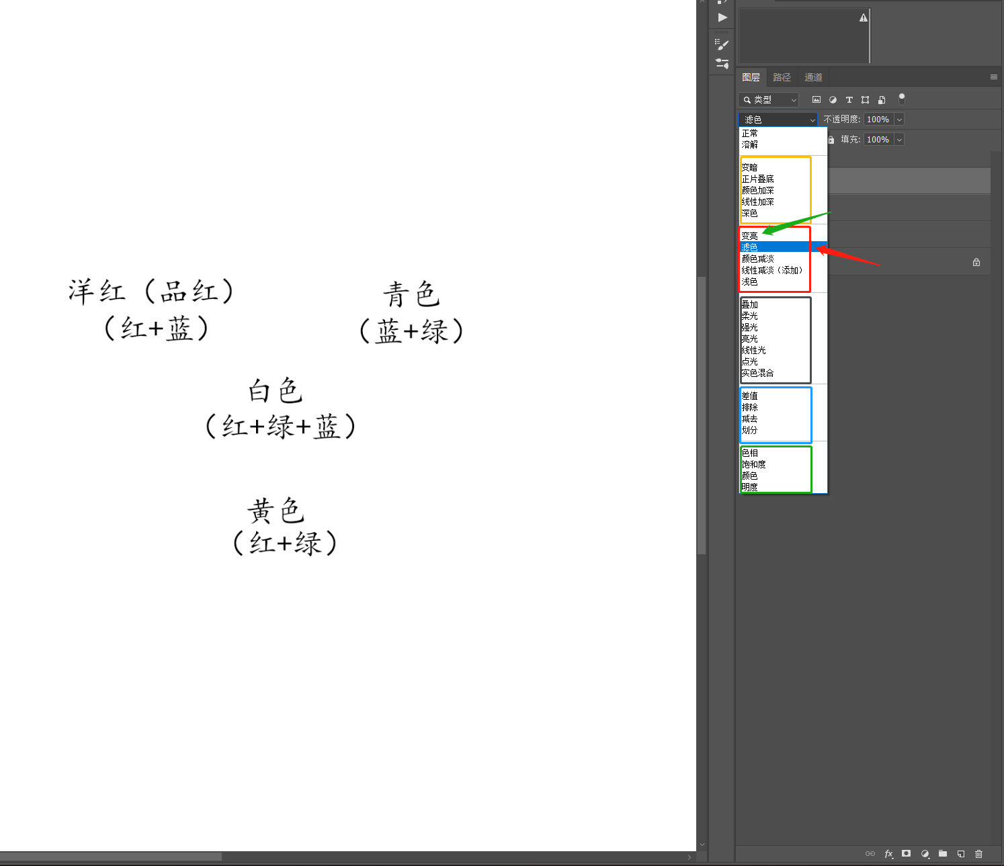
Task: Expand the fill 100% dropdown arrow
Action: point(899,140)
